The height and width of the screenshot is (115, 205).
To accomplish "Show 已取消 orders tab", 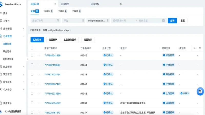I will pos(76,11).
